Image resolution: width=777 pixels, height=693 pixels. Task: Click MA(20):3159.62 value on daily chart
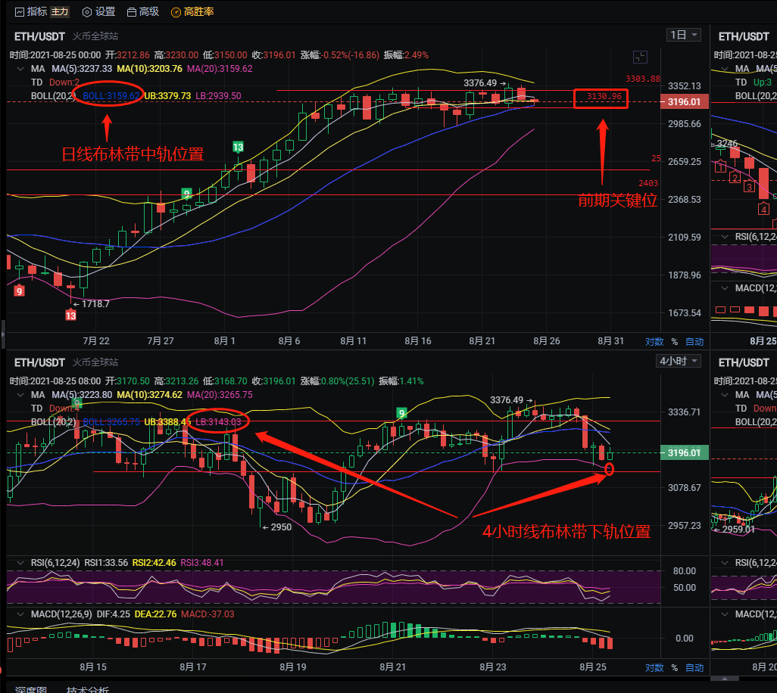point(220,69)
